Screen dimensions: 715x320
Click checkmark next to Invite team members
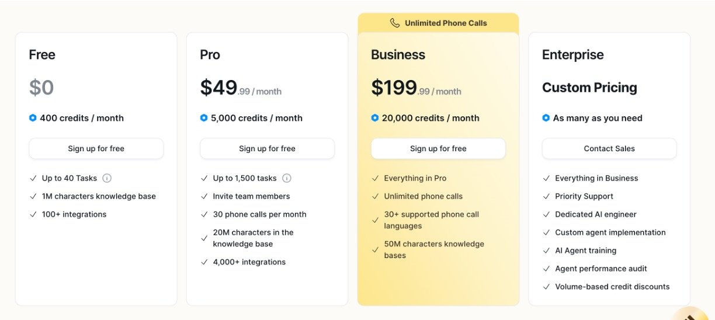[204, 196]
